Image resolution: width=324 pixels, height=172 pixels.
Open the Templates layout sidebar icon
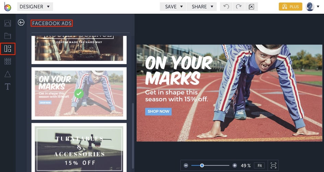pos(8,49)
